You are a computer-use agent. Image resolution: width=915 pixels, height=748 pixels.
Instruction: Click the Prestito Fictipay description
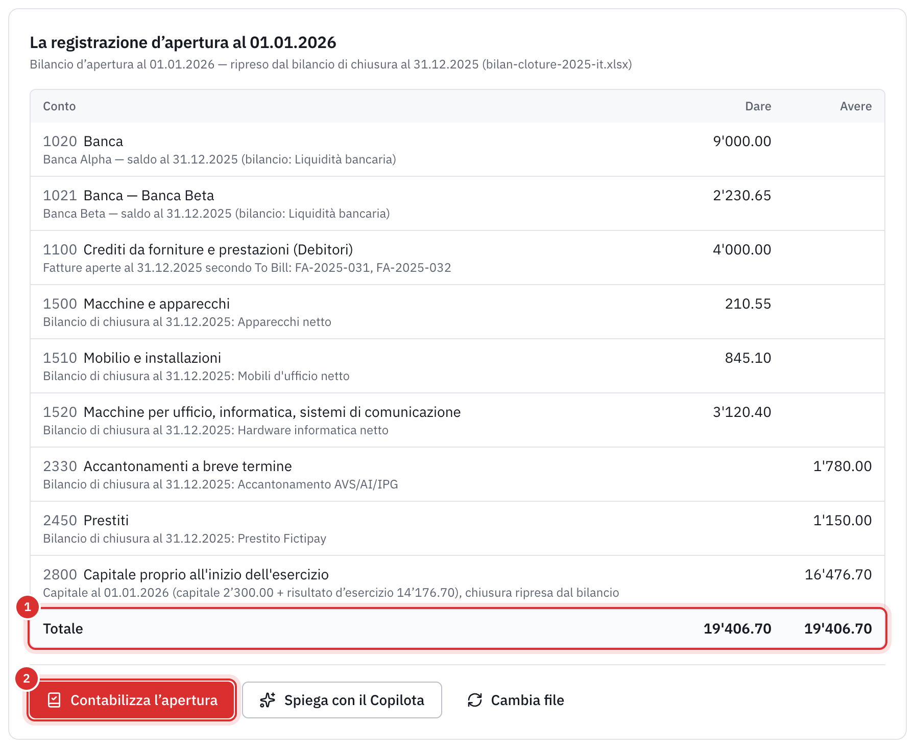tap(184, 539)
